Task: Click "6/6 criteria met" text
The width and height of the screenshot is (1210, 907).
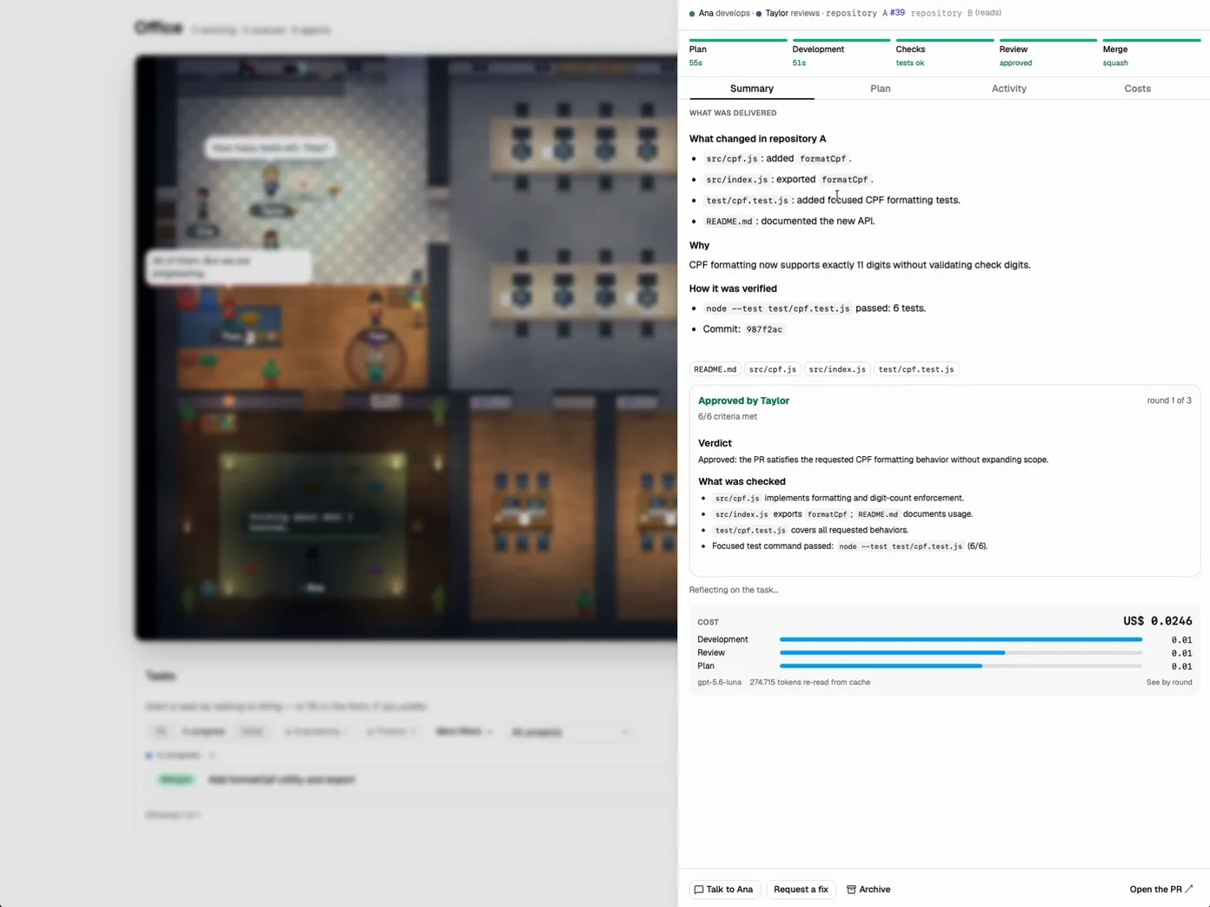Action: pos(728,417)
